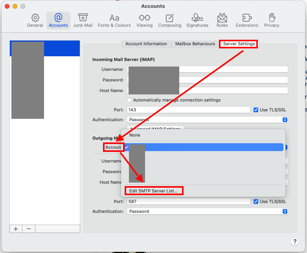Open Fonts & Colours preferences

click(114, 20)
